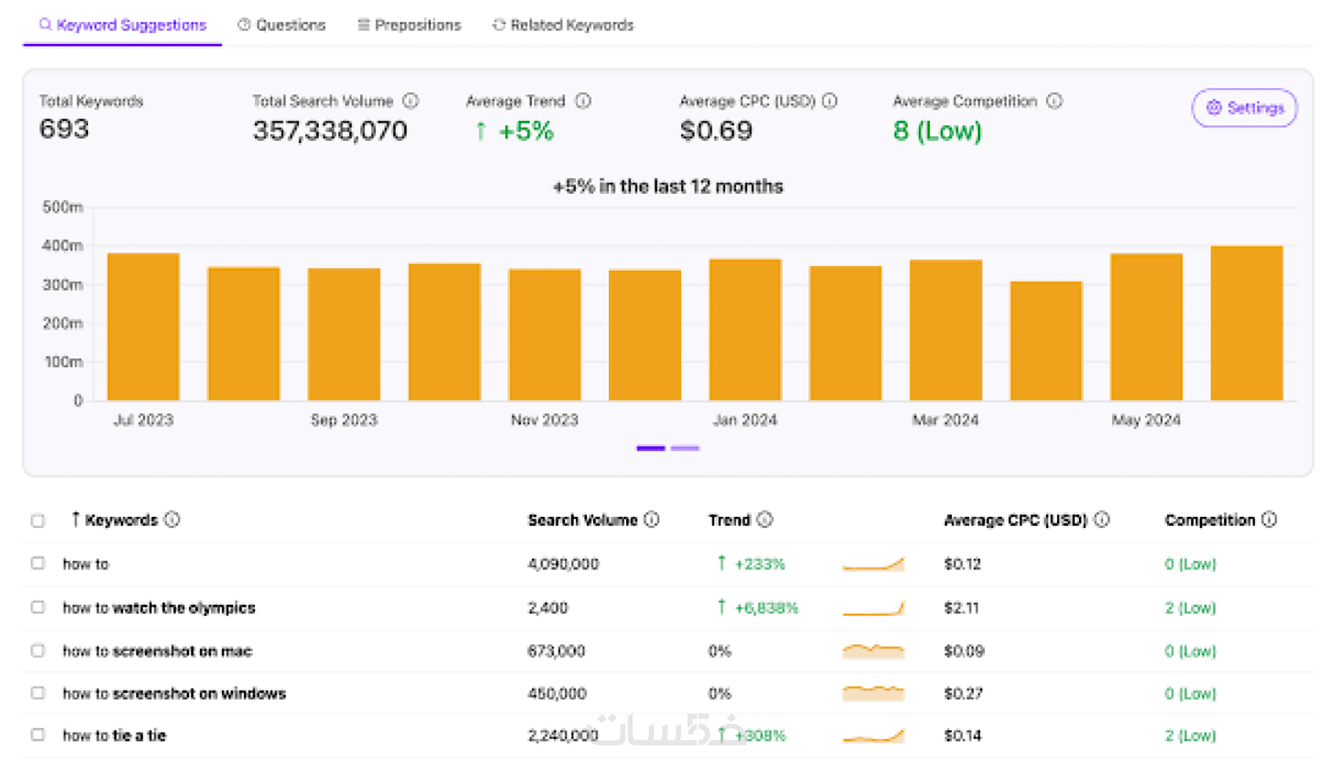Click info icon beside Search Volume column header
The width and height of the screenshot is (1334, 761).
pyautogui.click(x=651, y=519)
